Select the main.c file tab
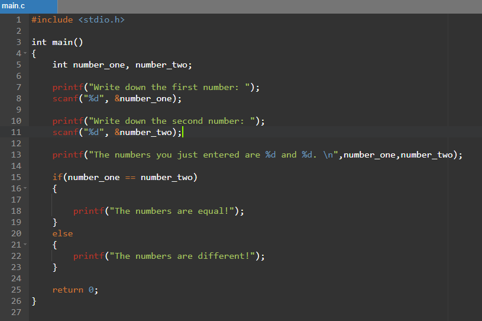 [28, 6]
